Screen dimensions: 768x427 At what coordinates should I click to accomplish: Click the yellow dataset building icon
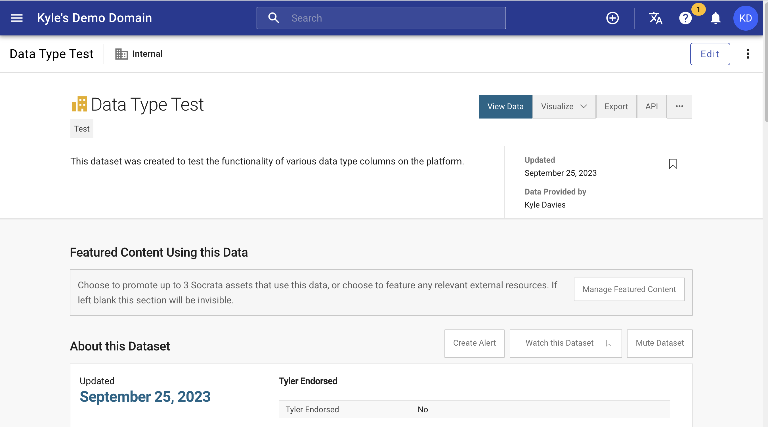(x=79, y=104)
